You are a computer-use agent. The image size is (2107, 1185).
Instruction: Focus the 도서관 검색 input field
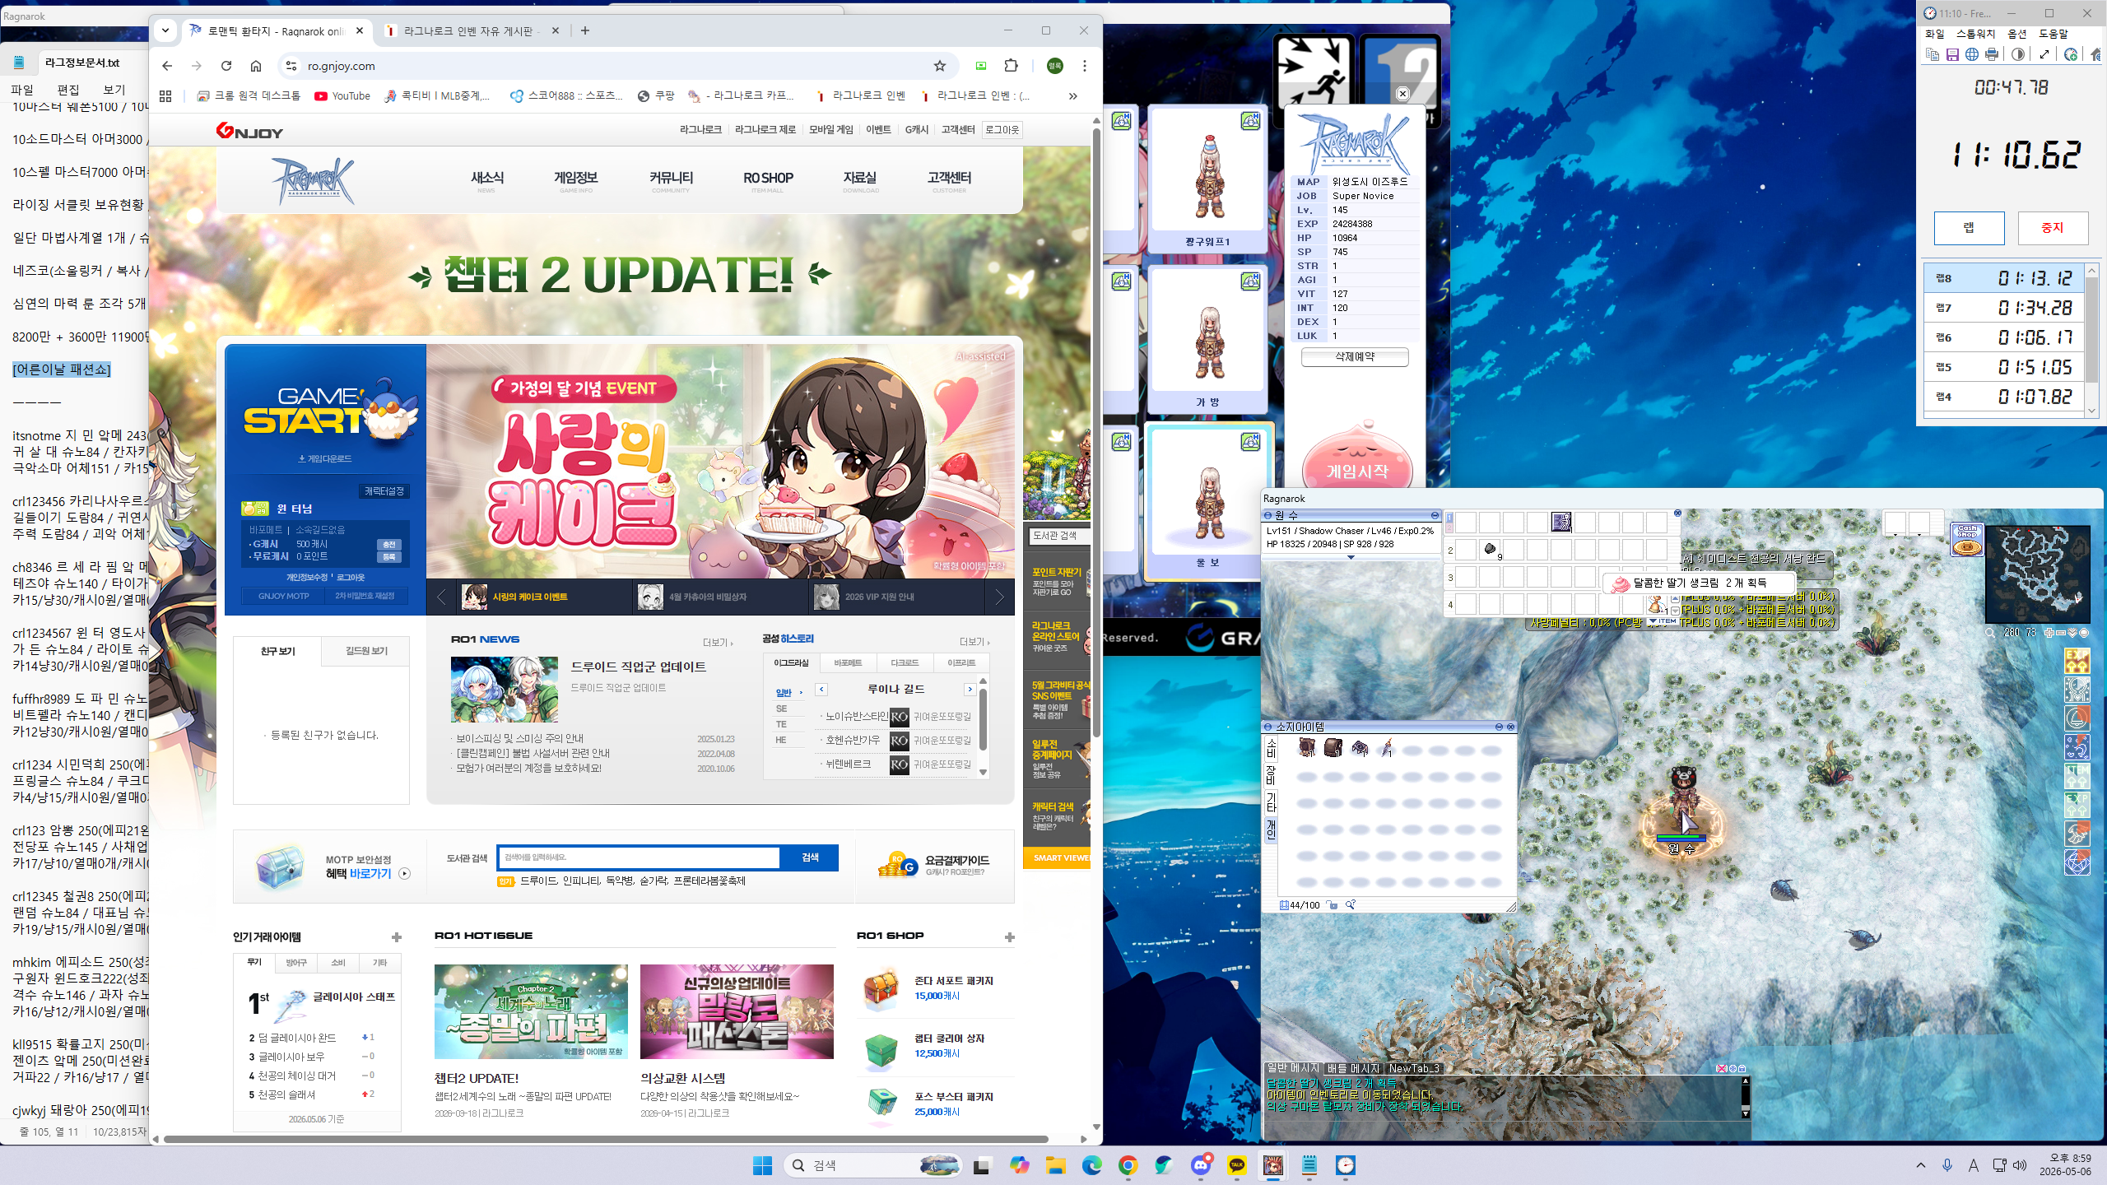[x=640, y=857]
